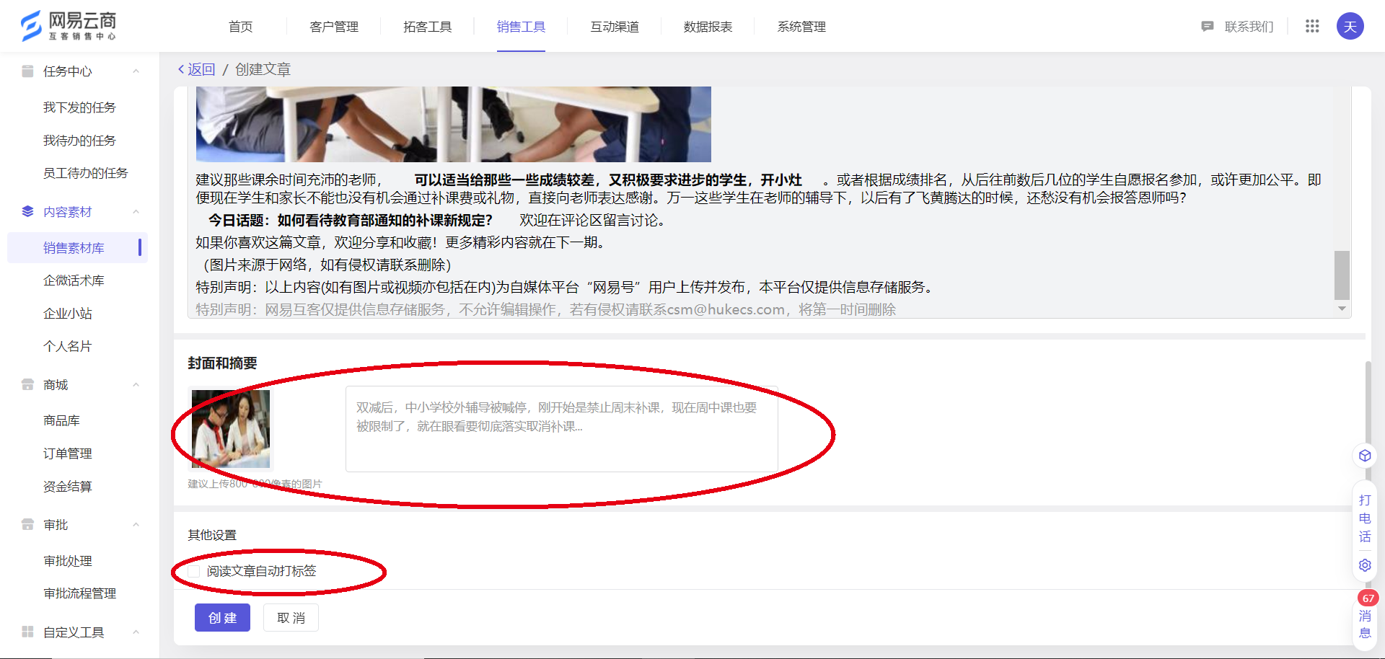Click the editor vertical scrollbar thumb
This screenshot has height=659, width=1385.
pyautogui.click(x=1342, y=275)
